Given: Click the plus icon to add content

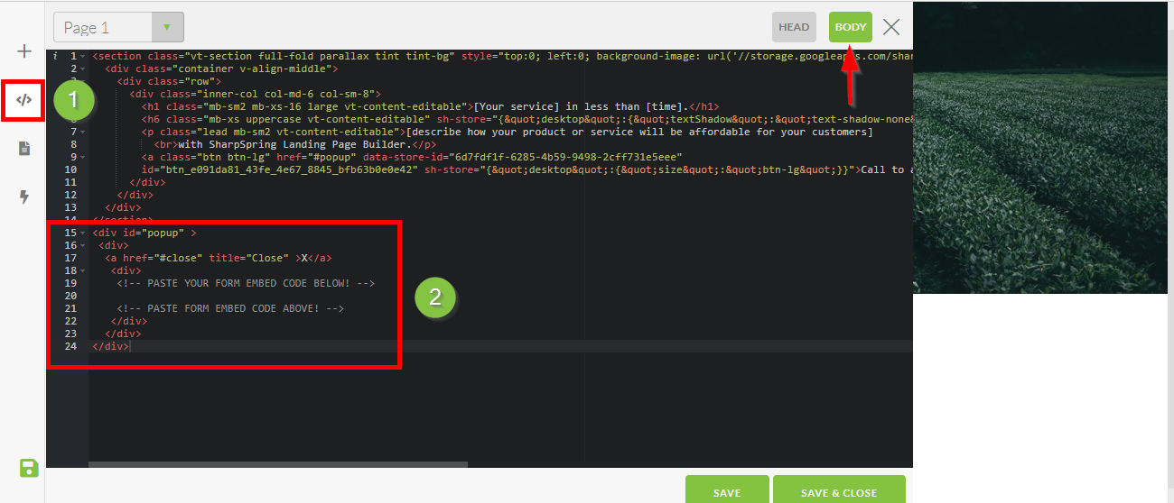Looking at the screenshot, I should point(24,51).
